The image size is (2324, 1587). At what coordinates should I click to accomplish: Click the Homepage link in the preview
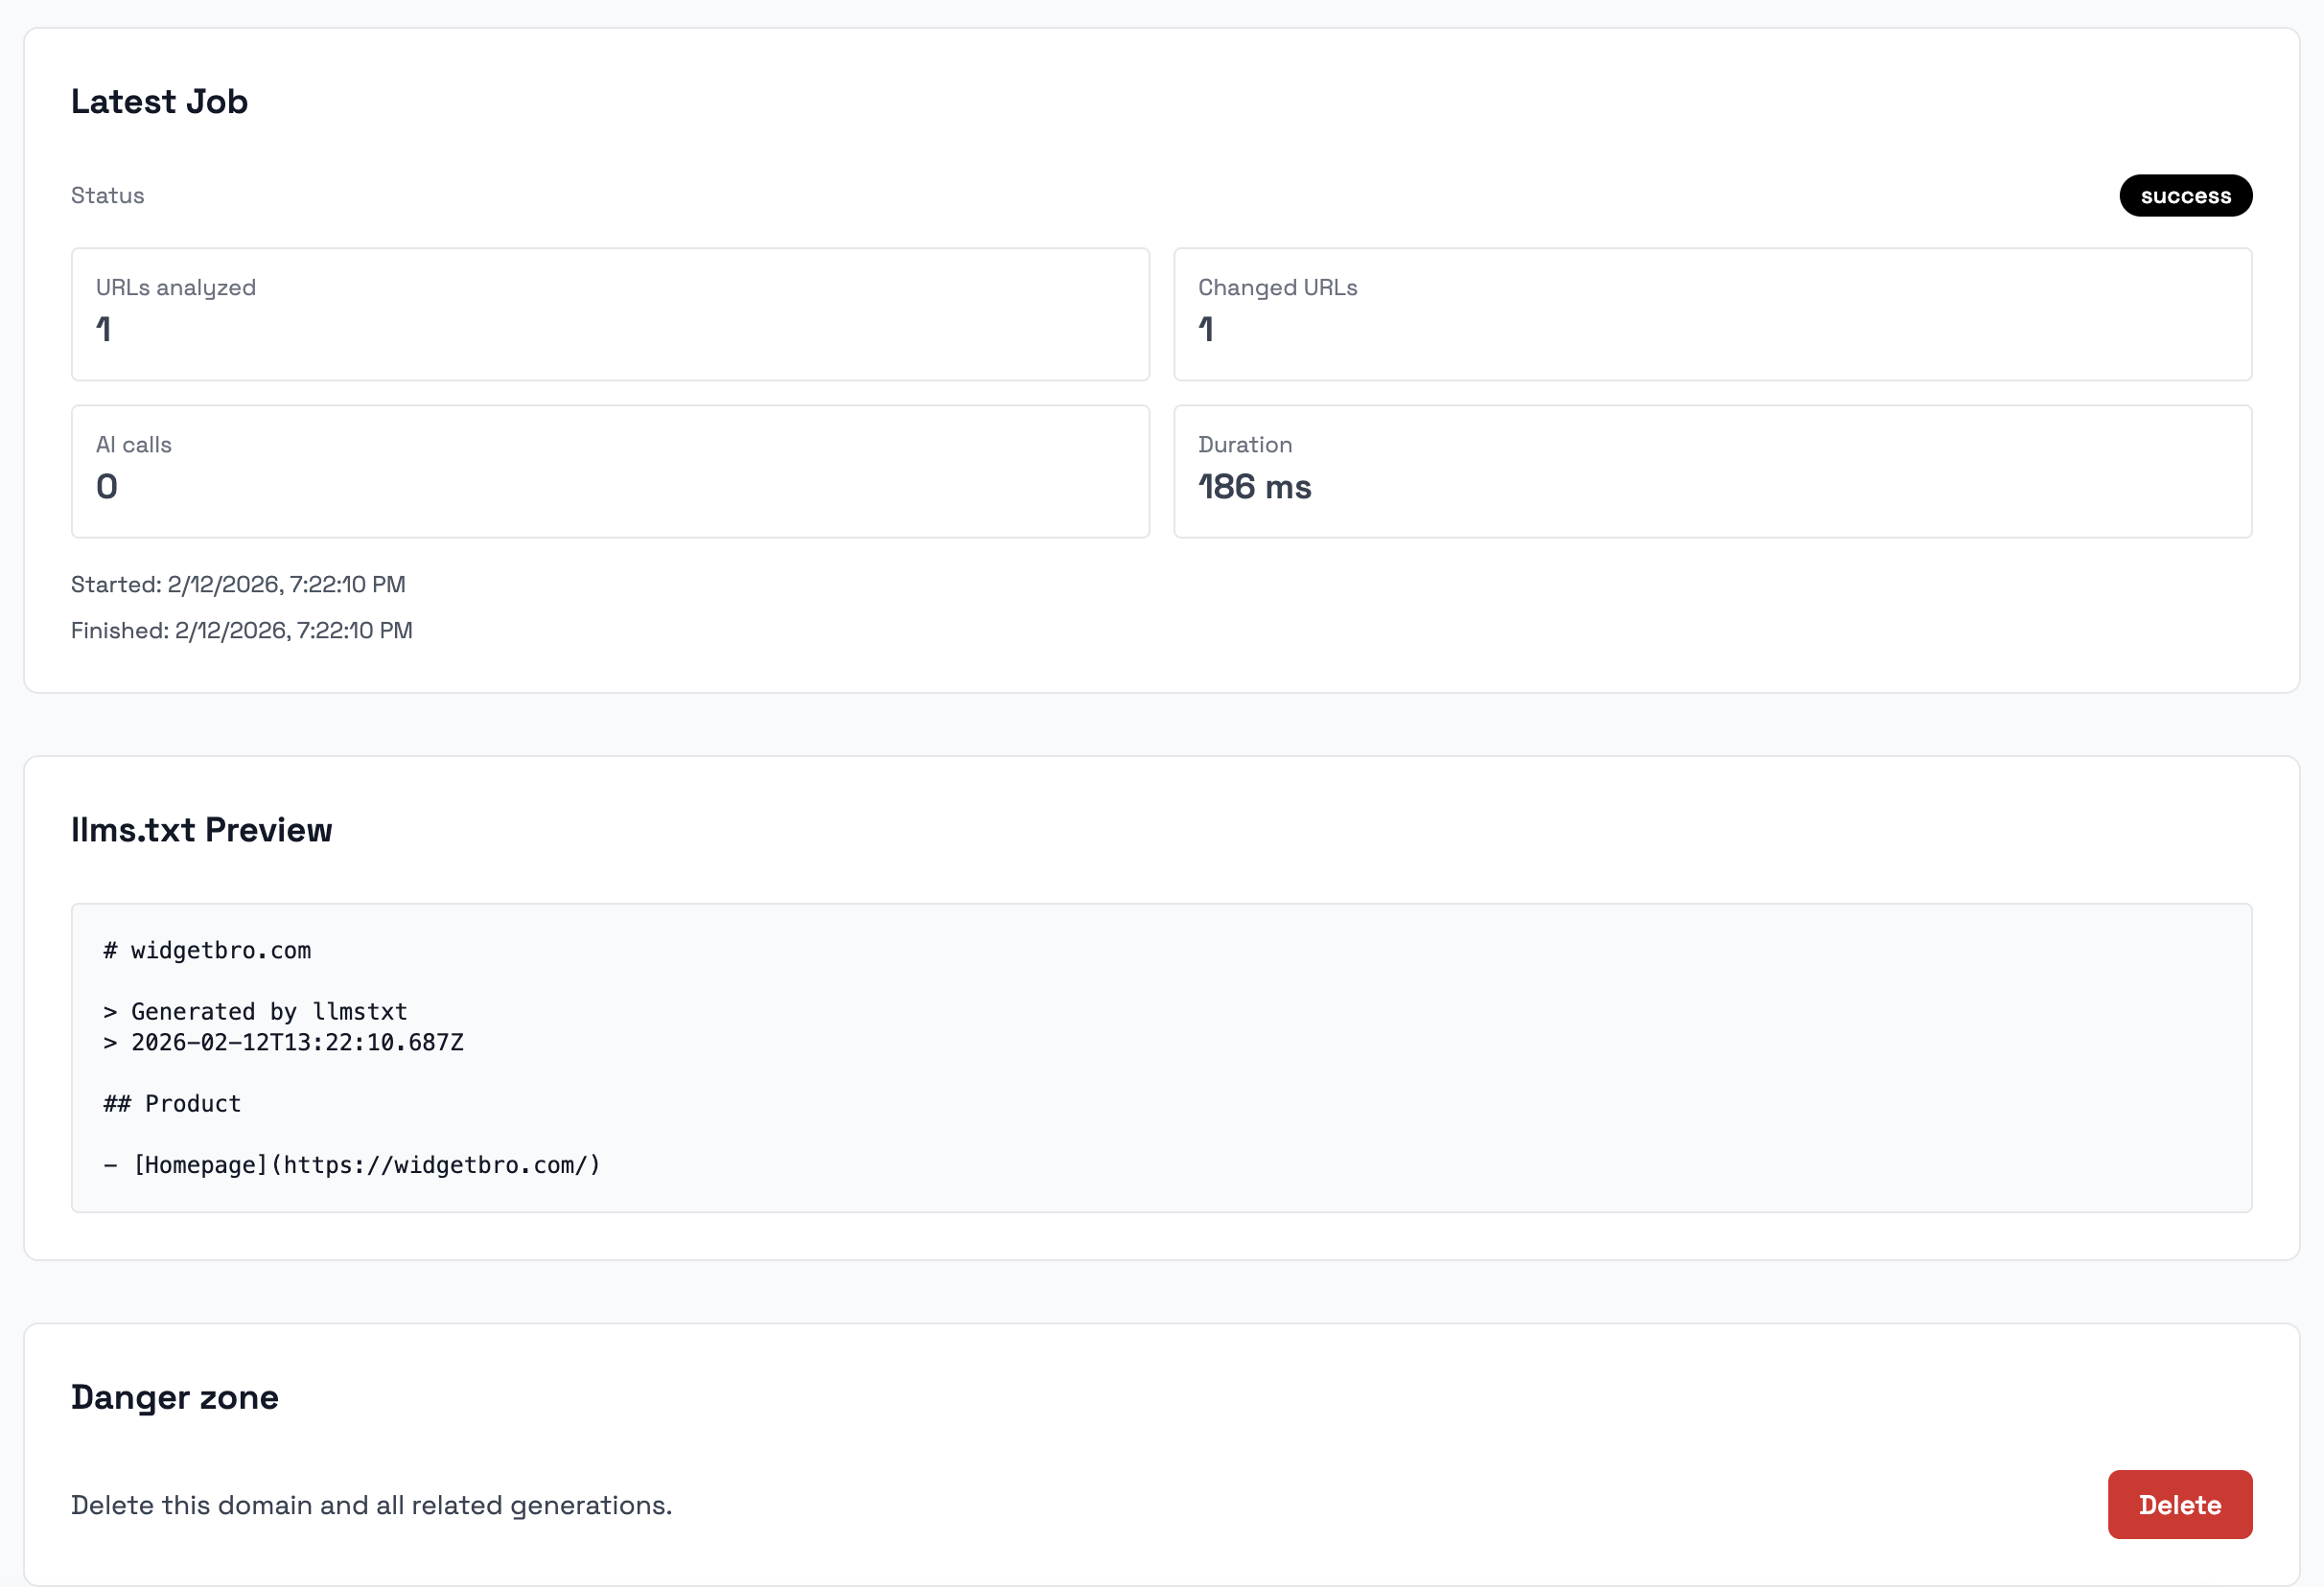coord(200,1163)
